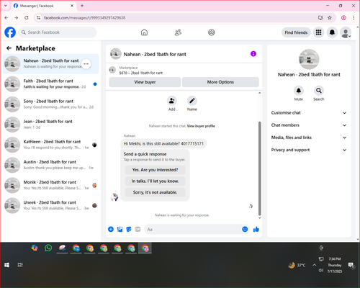Viewport: 360px width, 288px height.
Task: Open the clock showing 7:34 PM Thursday
Action: [x=335, y=265]
